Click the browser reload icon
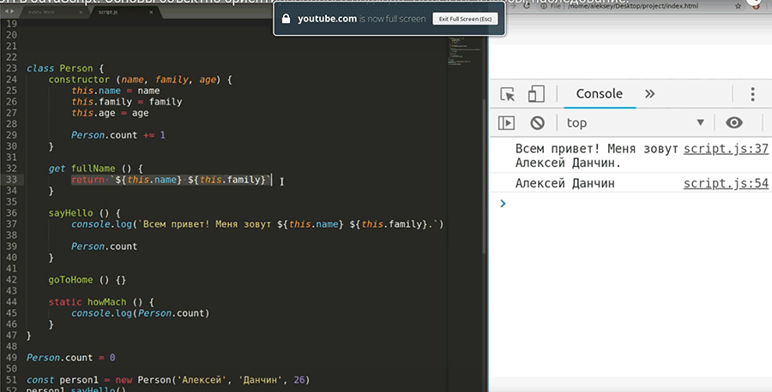772x392 pixels. click(527, 6)
